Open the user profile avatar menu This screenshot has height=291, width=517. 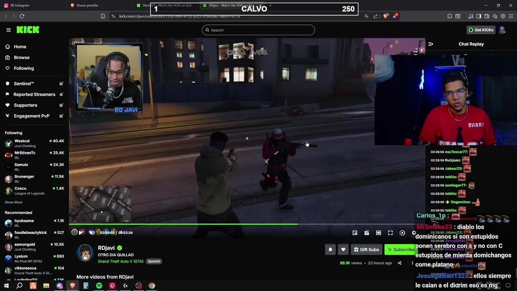pos(502,30)
